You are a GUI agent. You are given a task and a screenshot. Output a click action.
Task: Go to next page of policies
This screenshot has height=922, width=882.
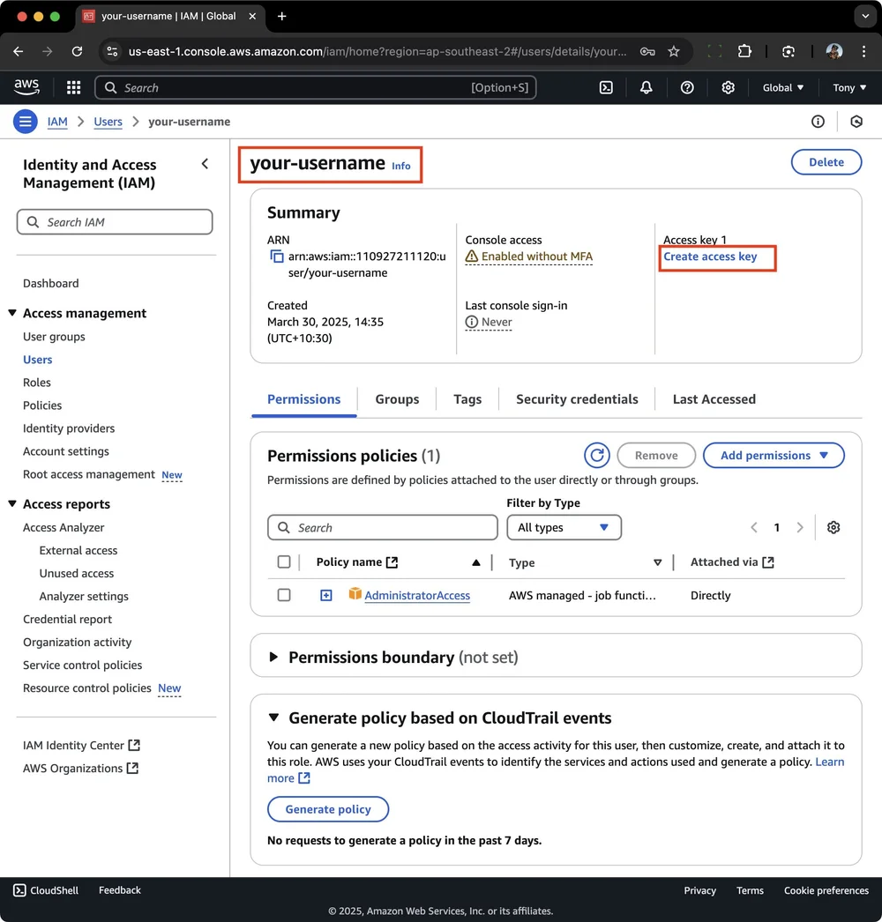[x=800, y=527]
